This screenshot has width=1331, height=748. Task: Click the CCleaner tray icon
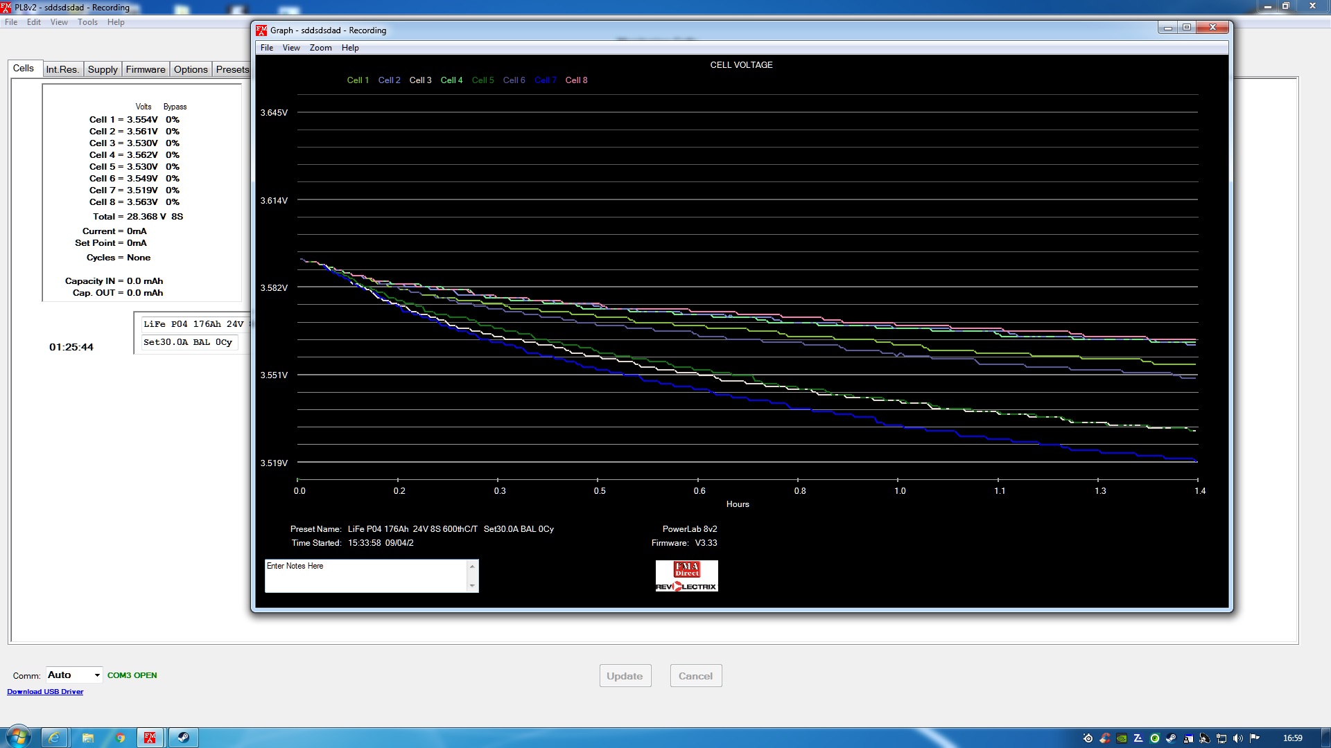[1105, 738]
